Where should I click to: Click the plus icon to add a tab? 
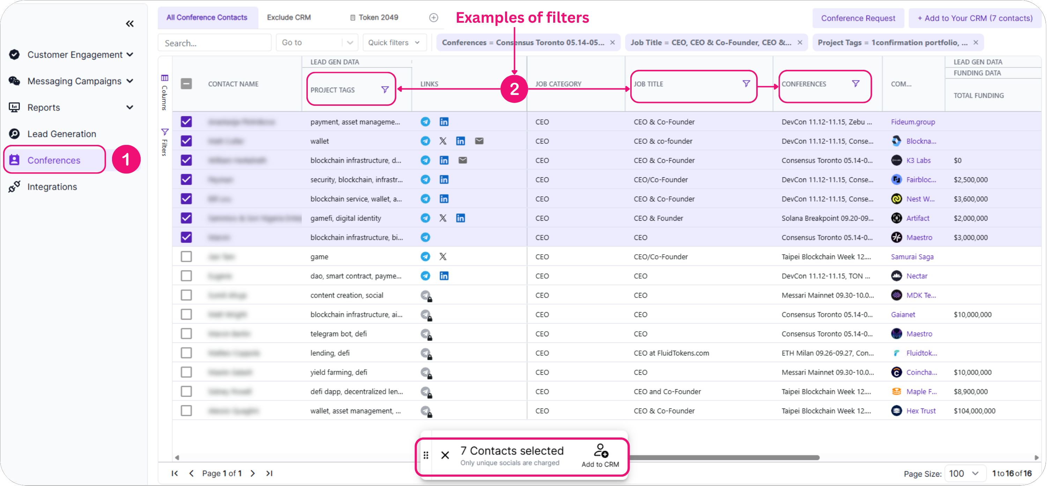tap(433, 17)
